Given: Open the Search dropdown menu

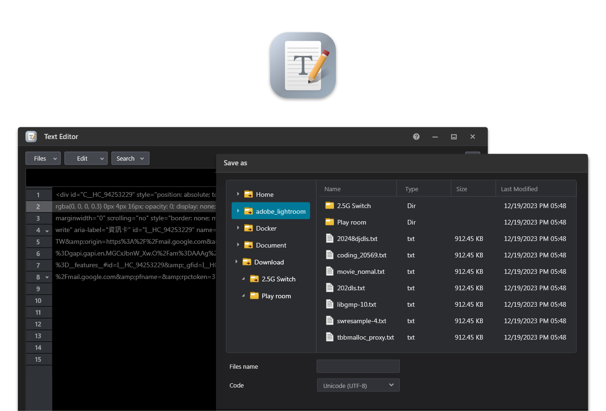Looking at the screenshot, I should click(x=130, y=158).
